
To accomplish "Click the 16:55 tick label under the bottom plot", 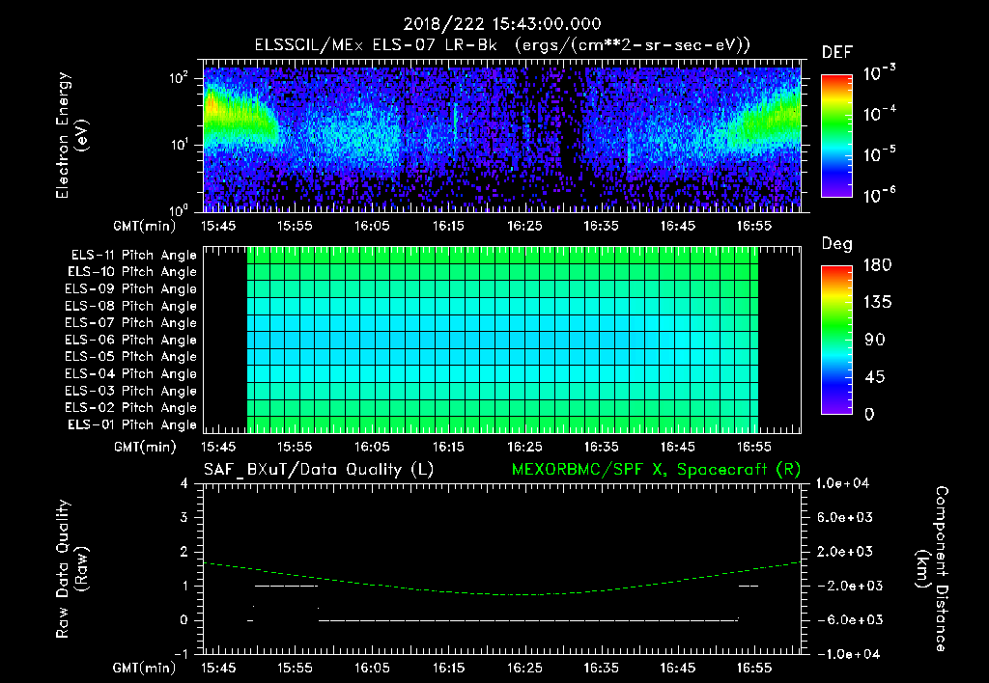I will (754, 668).
